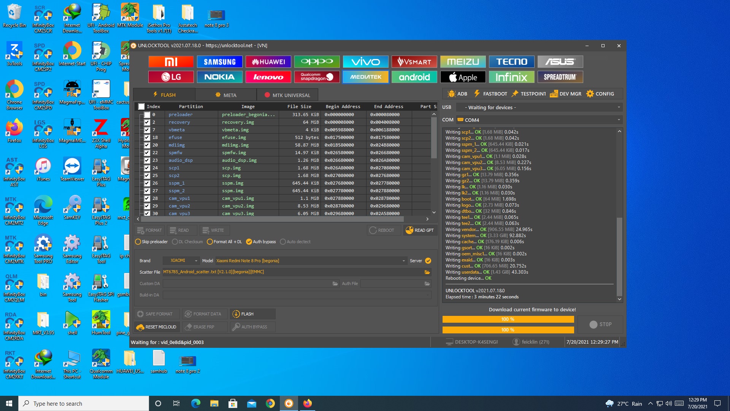Open Firefox from the Windows taskbar
Screen dimensions: 730x411
pos(307,403)
